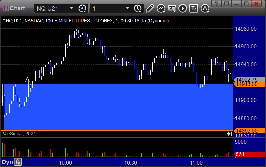266x167 pixels.
Task: Click the window pop-out link icon
Action: point(226,3)
